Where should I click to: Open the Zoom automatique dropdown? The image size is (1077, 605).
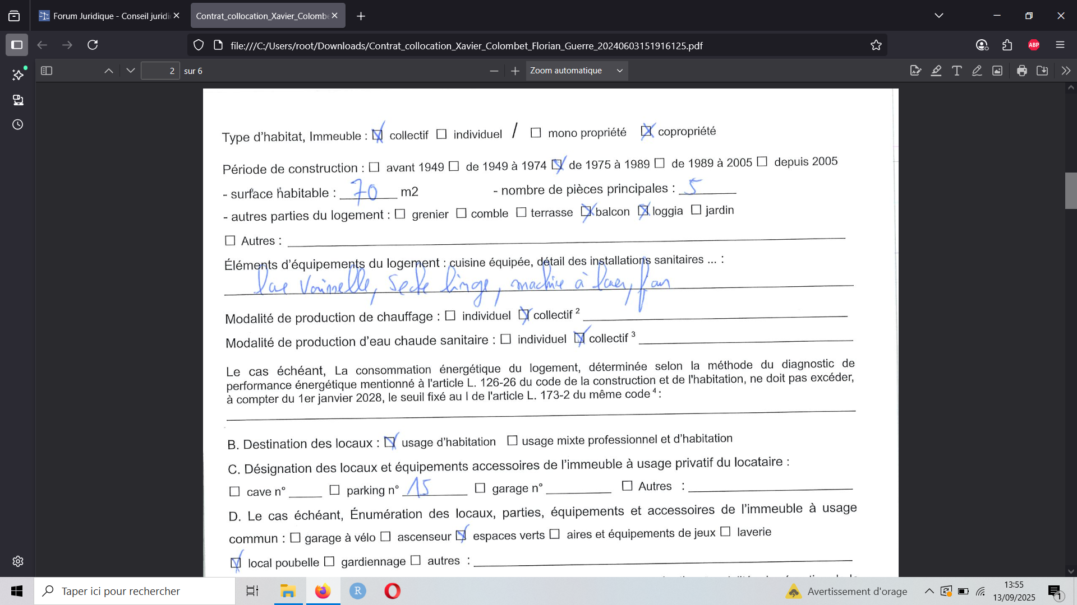pos(576,71)
